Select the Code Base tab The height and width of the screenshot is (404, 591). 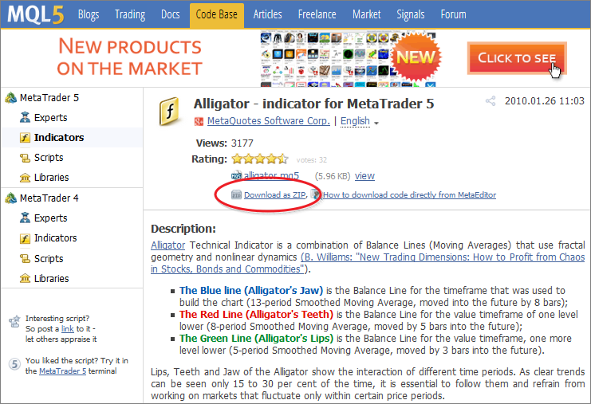pyautogui.click(x=217, y=15)
